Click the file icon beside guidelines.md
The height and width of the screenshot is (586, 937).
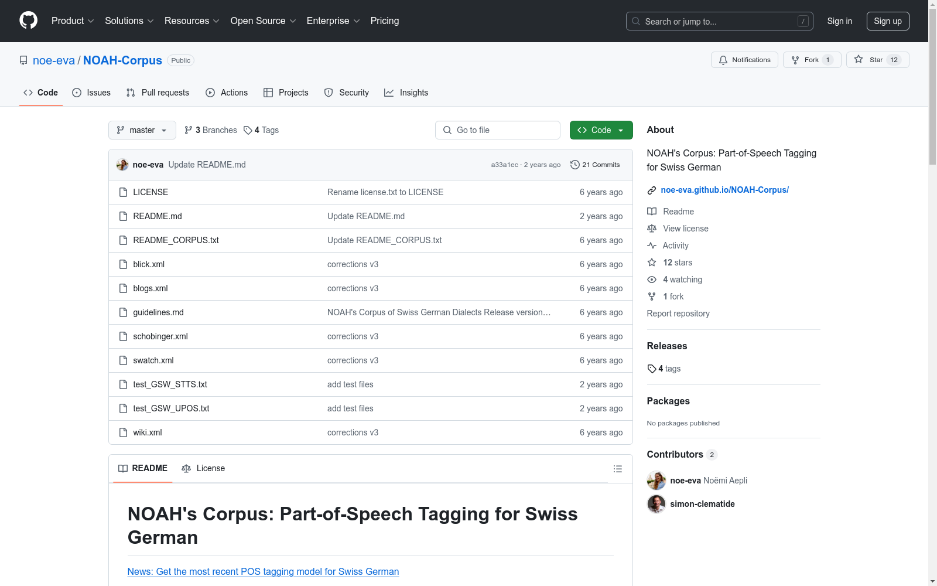tap(123, 312)
